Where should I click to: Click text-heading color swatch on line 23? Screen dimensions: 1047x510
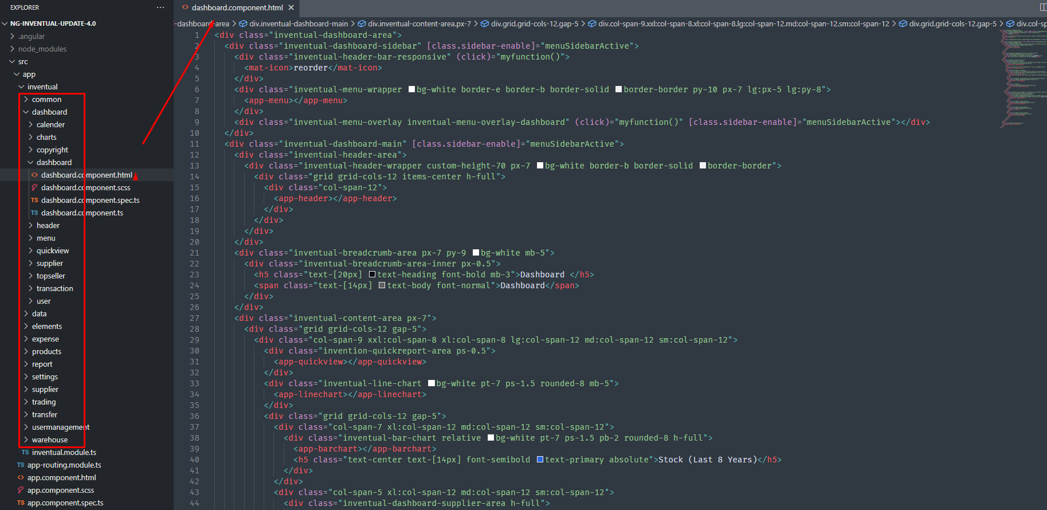click(x=372, y=274)
